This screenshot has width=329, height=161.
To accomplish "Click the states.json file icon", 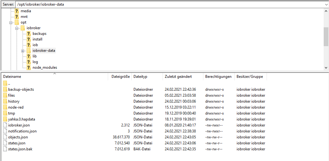I will coord(5,143).
